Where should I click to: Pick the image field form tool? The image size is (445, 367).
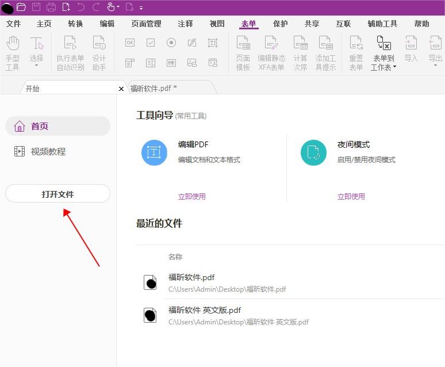(192, 63)
